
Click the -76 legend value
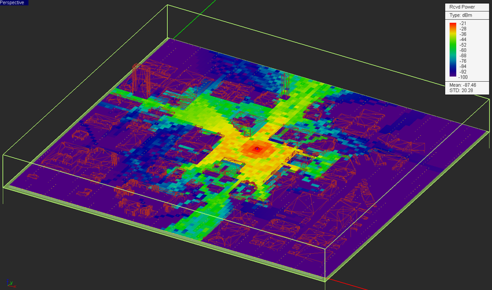click(463, 61)
